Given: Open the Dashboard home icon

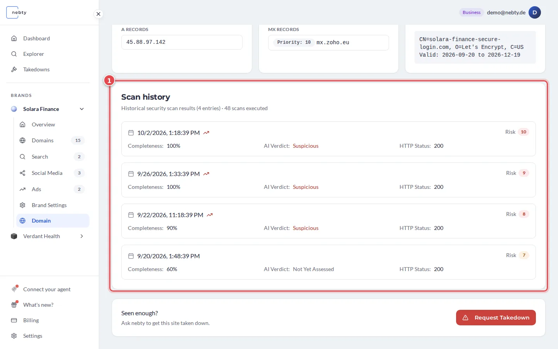Looking at the screenshot, I should tap(14, 38).
